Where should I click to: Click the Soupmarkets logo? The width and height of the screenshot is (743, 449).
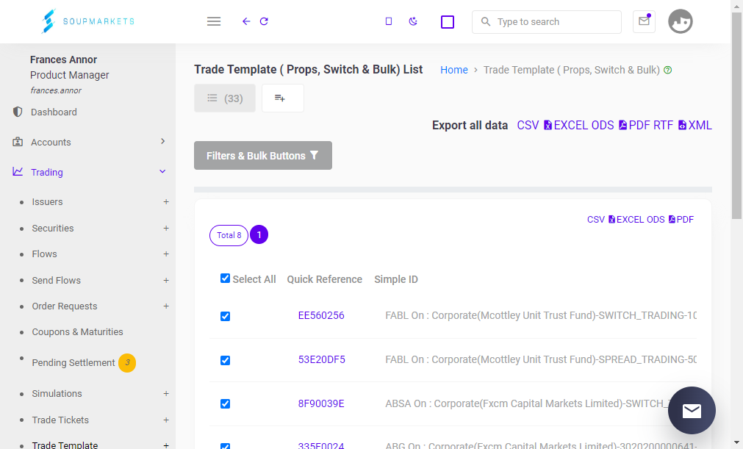tap(87, 21)
